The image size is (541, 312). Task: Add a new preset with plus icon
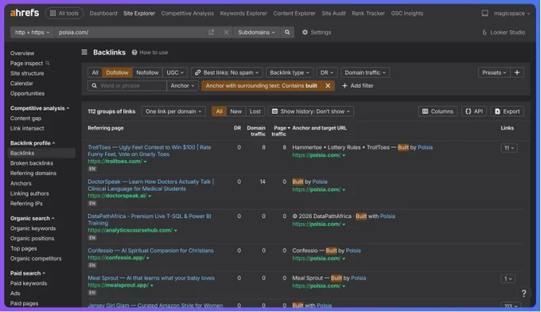pyautogui.click(x=517, y=72)
